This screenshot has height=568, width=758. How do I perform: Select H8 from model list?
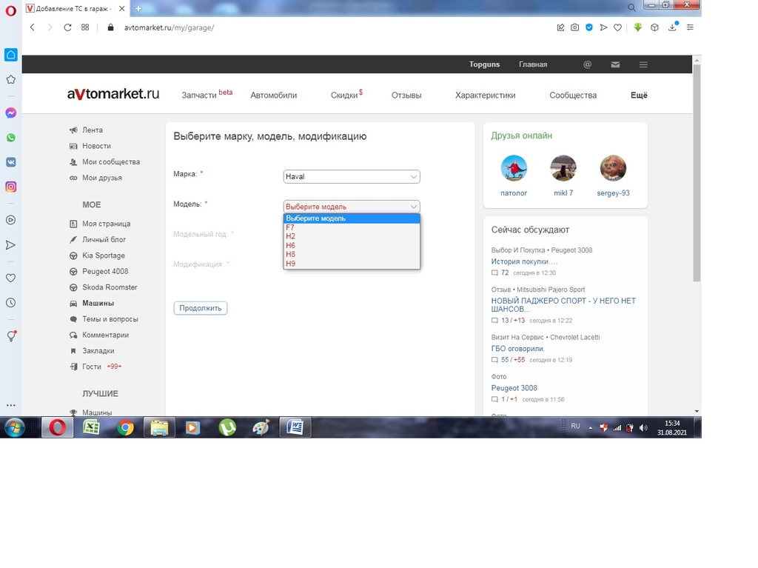coord(352,254)
